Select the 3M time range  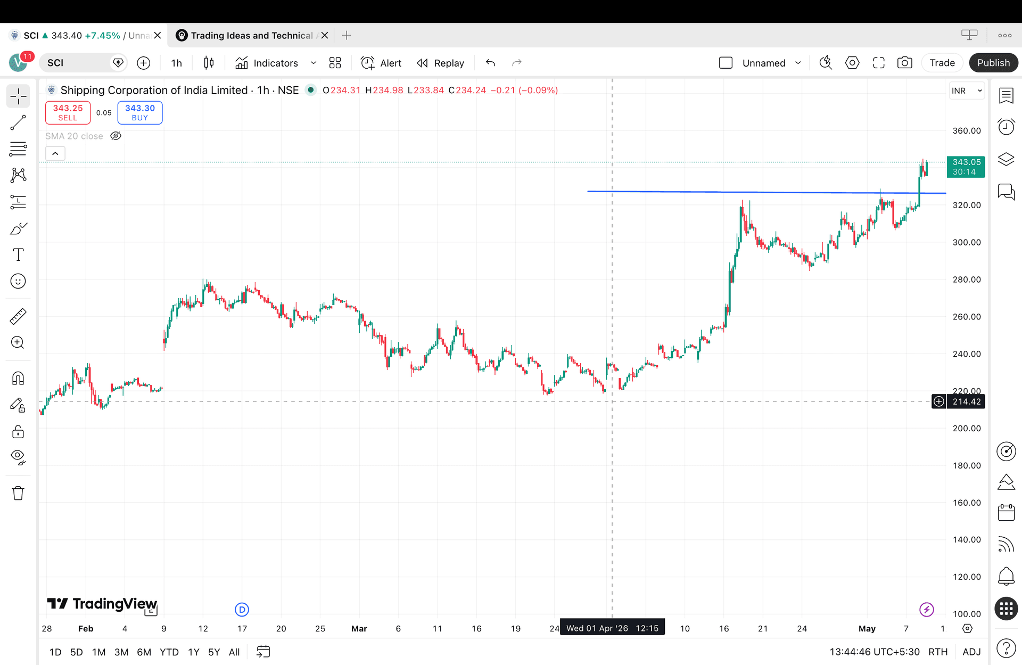pyautogui.click(x=121, y=652)
